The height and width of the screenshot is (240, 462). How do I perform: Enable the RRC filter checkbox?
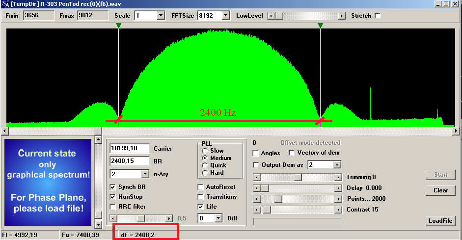click(112, 207)
